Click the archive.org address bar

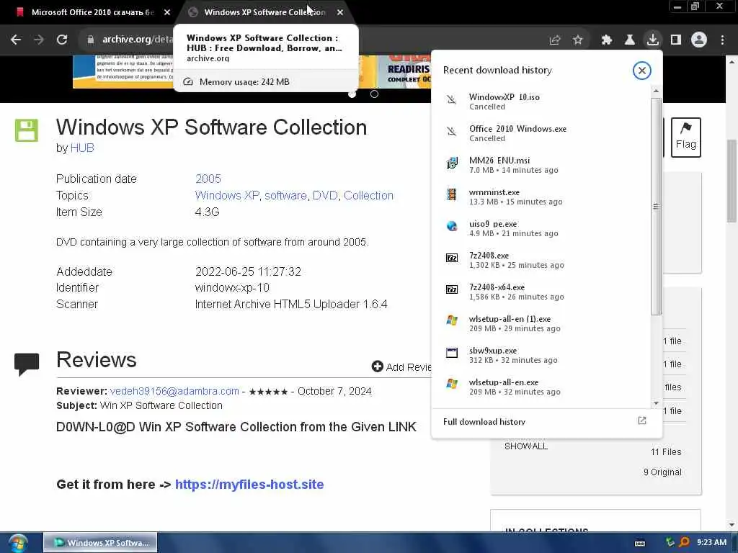pos(136,40)
